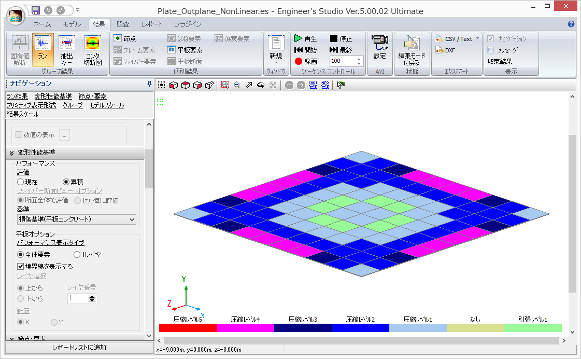Pin the ナビゲーション panel
The height and width of the screenshot is (359, 581).
pos(149,84)
